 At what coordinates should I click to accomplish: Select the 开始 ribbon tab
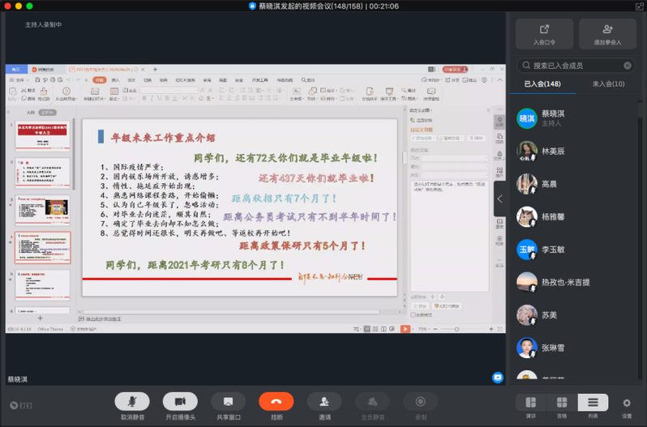tap(100, 80)
